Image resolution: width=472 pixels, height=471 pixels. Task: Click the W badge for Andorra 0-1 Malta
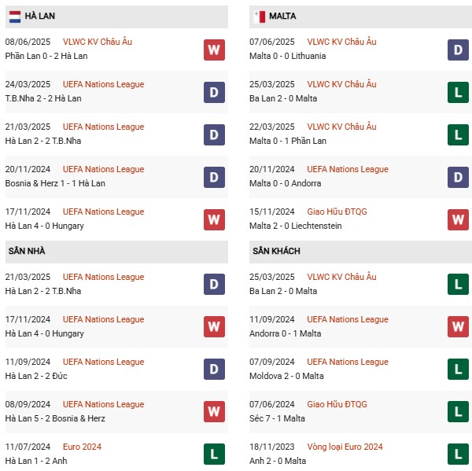[458, 327]
